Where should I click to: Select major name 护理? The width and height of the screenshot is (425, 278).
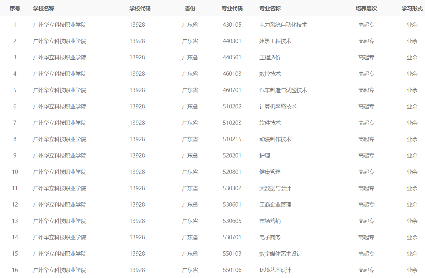tap(265, 156)
